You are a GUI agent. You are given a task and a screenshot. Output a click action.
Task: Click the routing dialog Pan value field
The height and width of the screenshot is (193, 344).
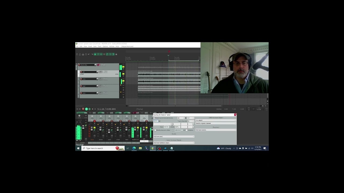166,127
